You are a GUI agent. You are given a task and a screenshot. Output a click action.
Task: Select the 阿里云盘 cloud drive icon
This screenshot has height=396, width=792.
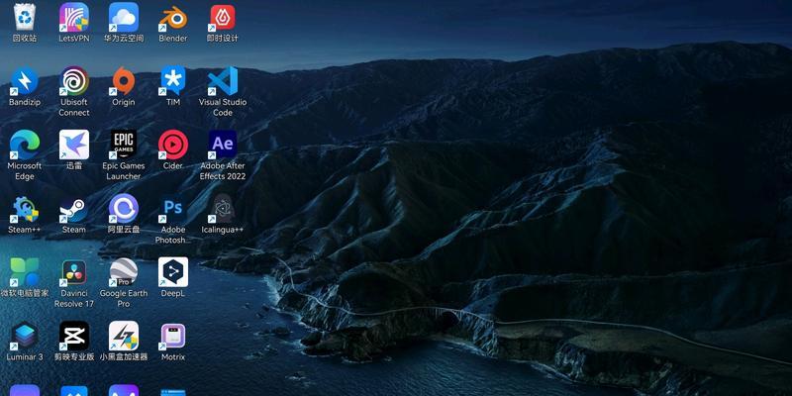click(x=124, y=208)
